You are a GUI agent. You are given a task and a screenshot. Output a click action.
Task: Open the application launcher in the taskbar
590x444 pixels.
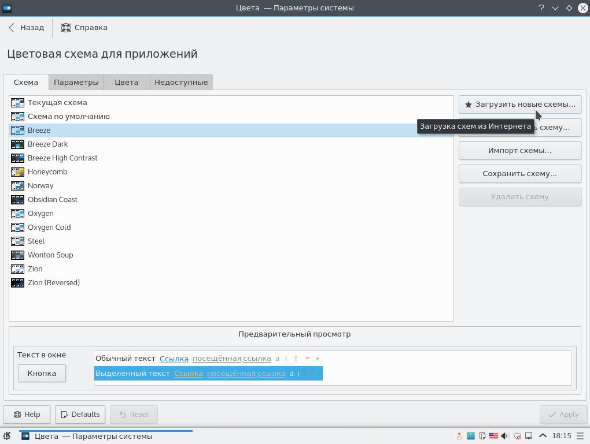(7, 436)
